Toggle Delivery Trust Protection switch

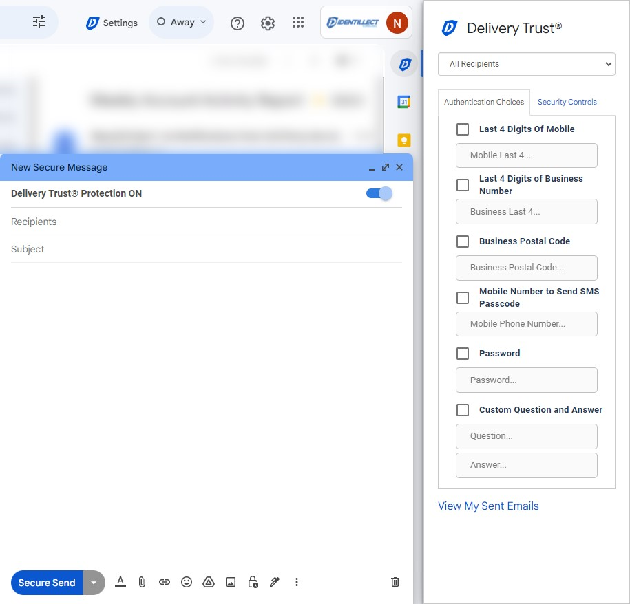click(x=379, y=193)
